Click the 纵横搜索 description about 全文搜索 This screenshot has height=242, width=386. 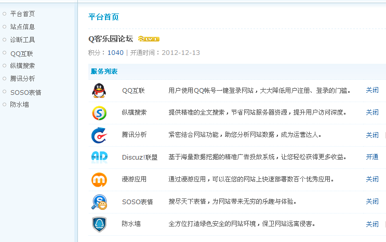coord(258,112)
